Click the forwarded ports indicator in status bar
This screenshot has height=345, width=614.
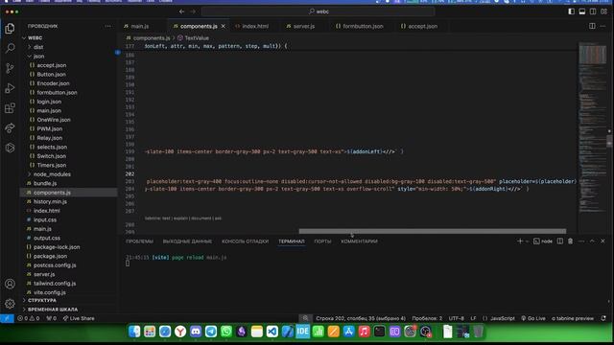51,318
